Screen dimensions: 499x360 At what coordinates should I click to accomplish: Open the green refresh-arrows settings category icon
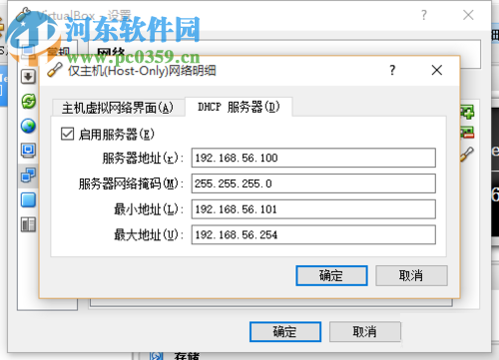[28, 101]
